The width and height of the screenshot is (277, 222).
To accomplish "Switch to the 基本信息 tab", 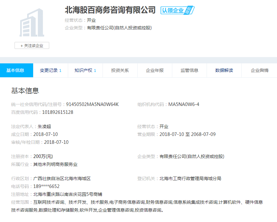I will 15,70.
